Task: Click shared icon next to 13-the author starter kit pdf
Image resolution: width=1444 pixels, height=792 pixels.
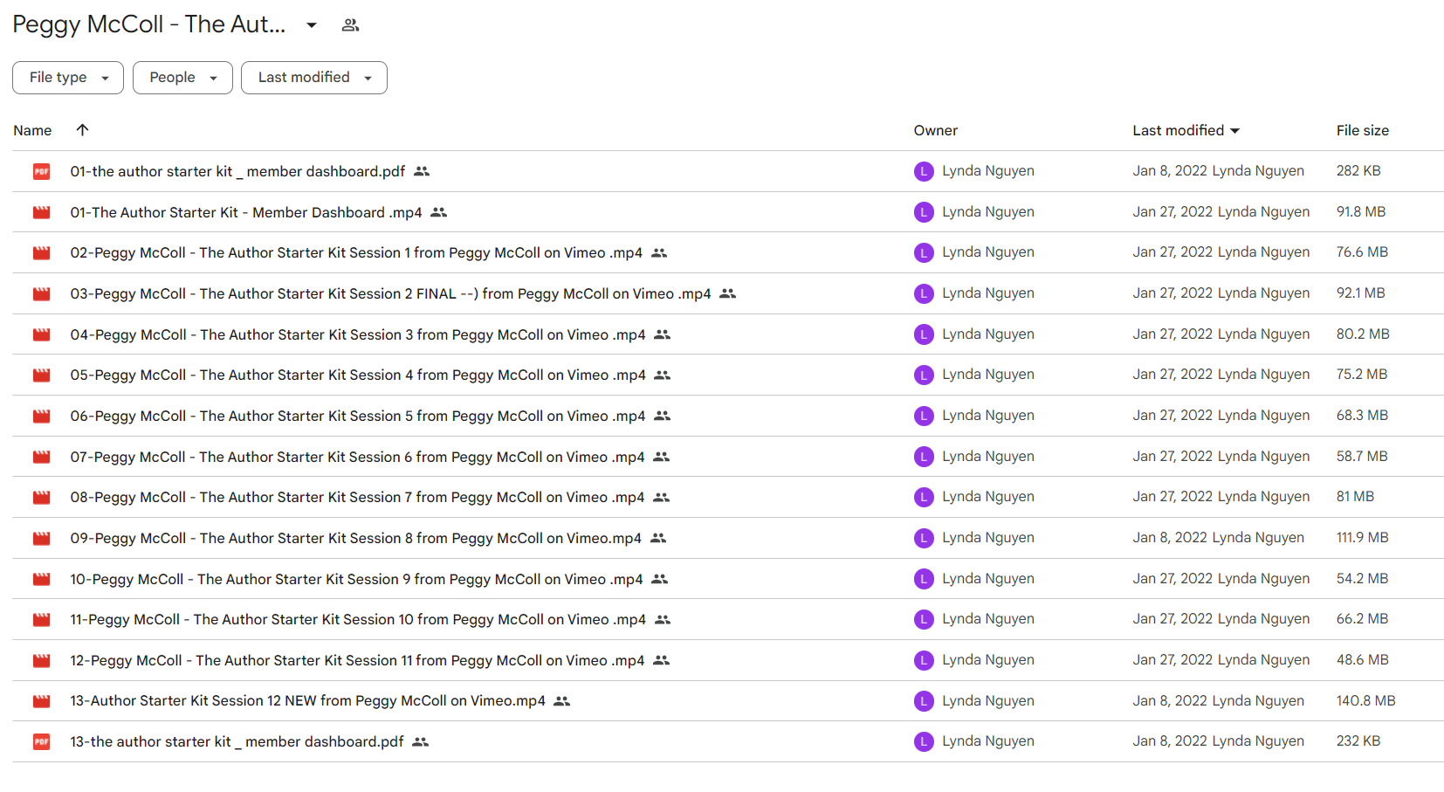Action: [x=421, y=742]
